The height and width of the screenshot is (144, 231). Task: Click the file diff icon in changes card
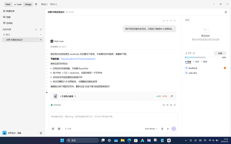click(x=55, y=96)
